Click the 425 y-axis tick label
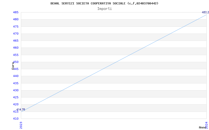The width and height of the screenshot is (209, 130). click(x=16, y=97)
